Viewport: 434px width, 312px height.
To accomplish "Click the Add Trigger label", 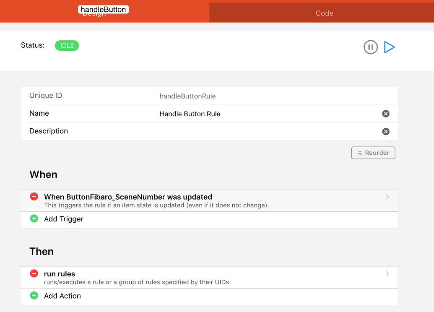I will pos(65,218).
